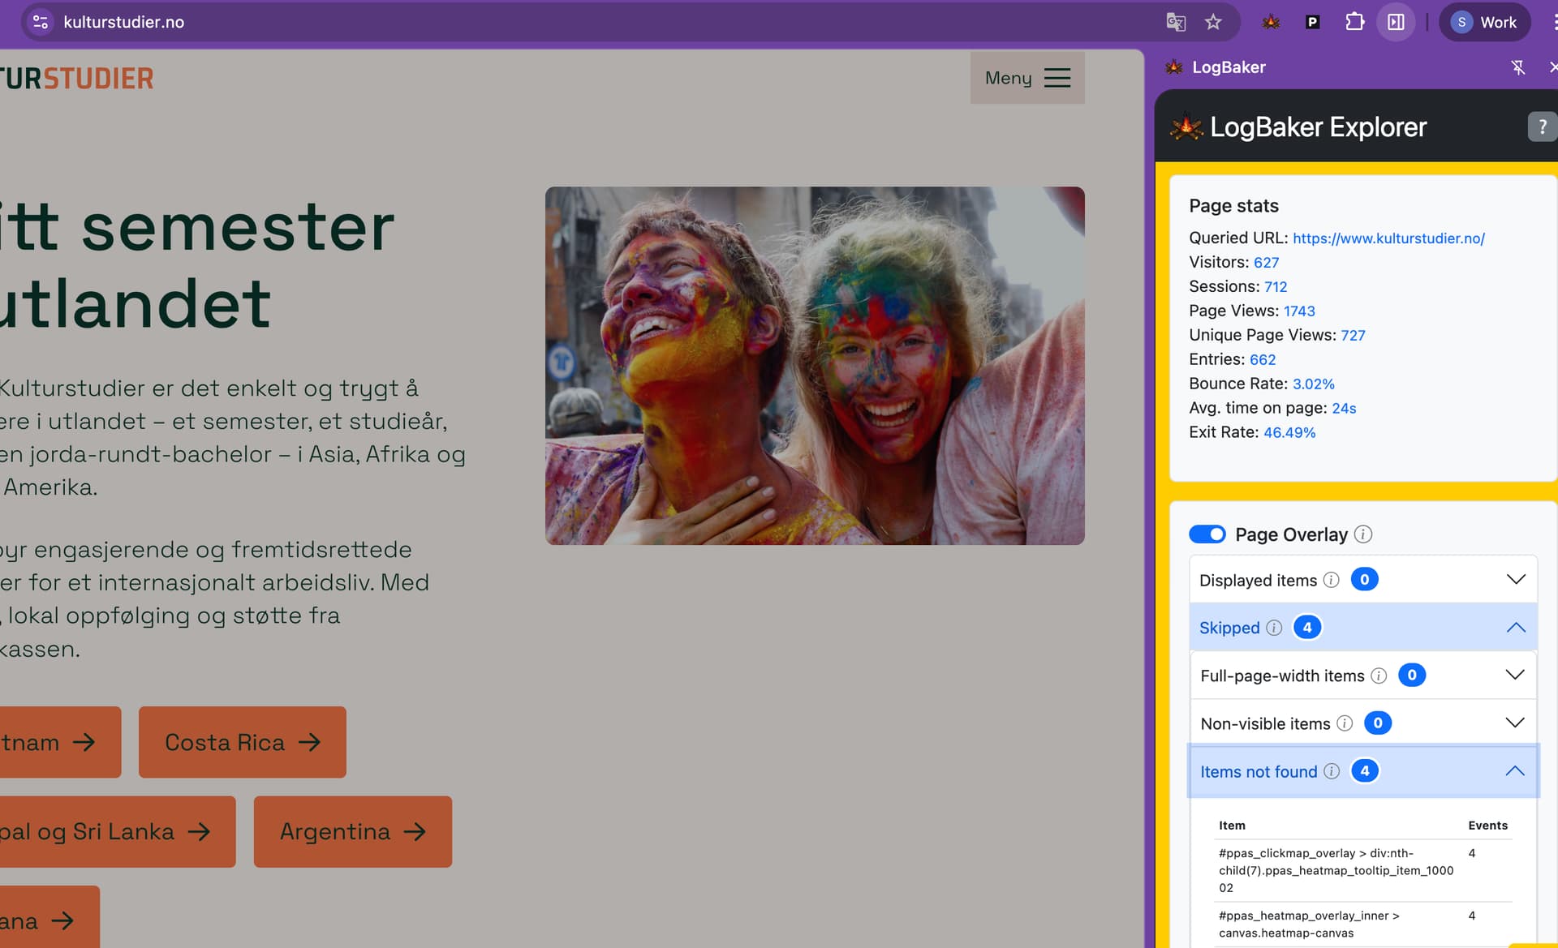
Task: Click info icon beside Non-visible items
Action: click(1345, 723)
